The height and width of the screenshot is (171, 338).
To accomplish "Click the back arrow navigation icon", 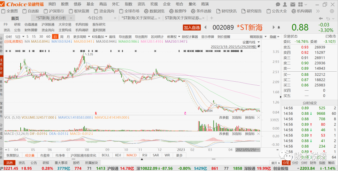I will [x=321, y=18].
